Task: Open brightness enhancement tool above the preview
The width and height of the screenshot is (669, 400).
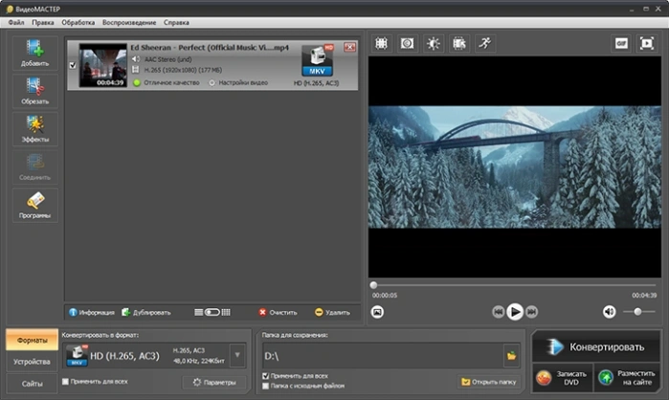Action: 433,43
